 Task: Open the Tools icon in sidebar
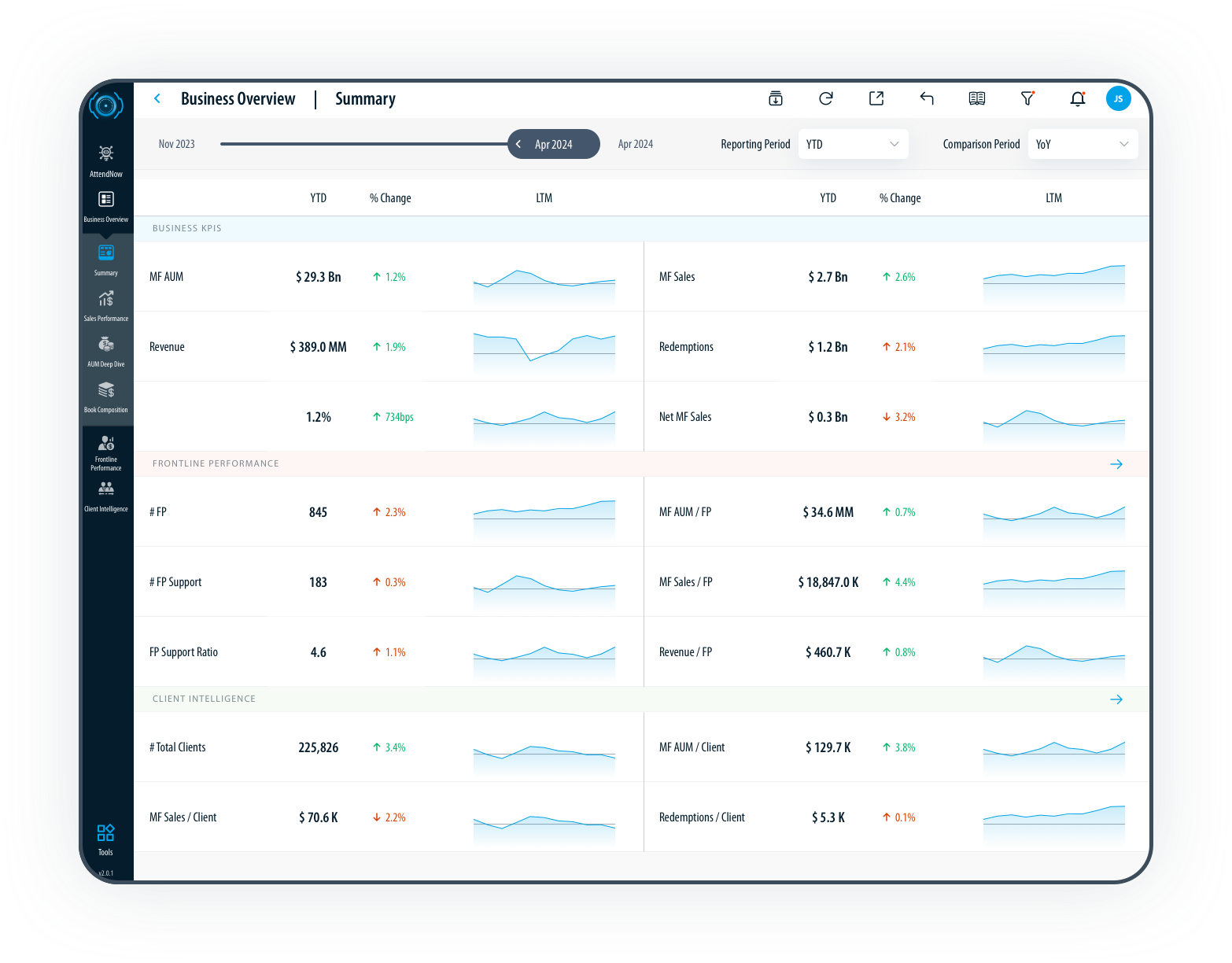coord(105,838)
